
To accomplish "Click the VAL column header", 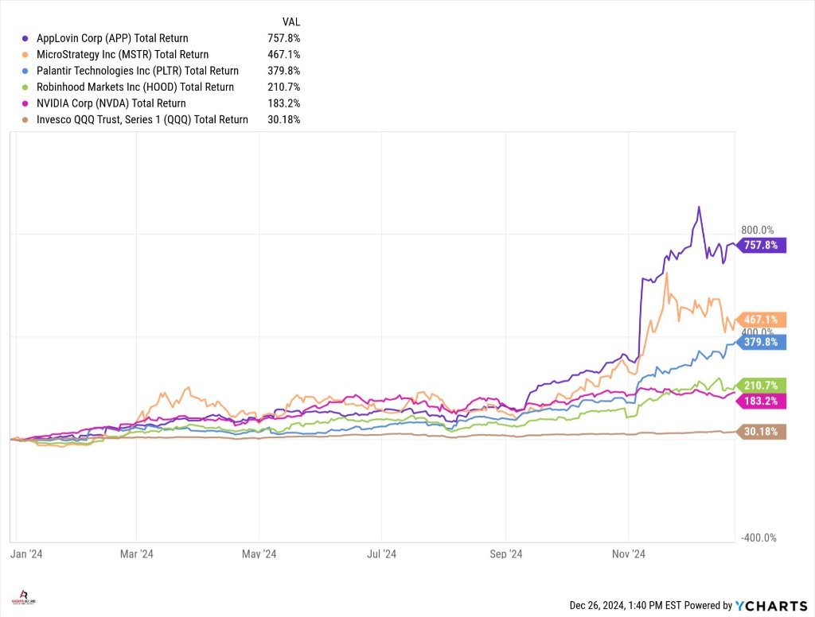I will pyautogui.click(x=291, y=21).
